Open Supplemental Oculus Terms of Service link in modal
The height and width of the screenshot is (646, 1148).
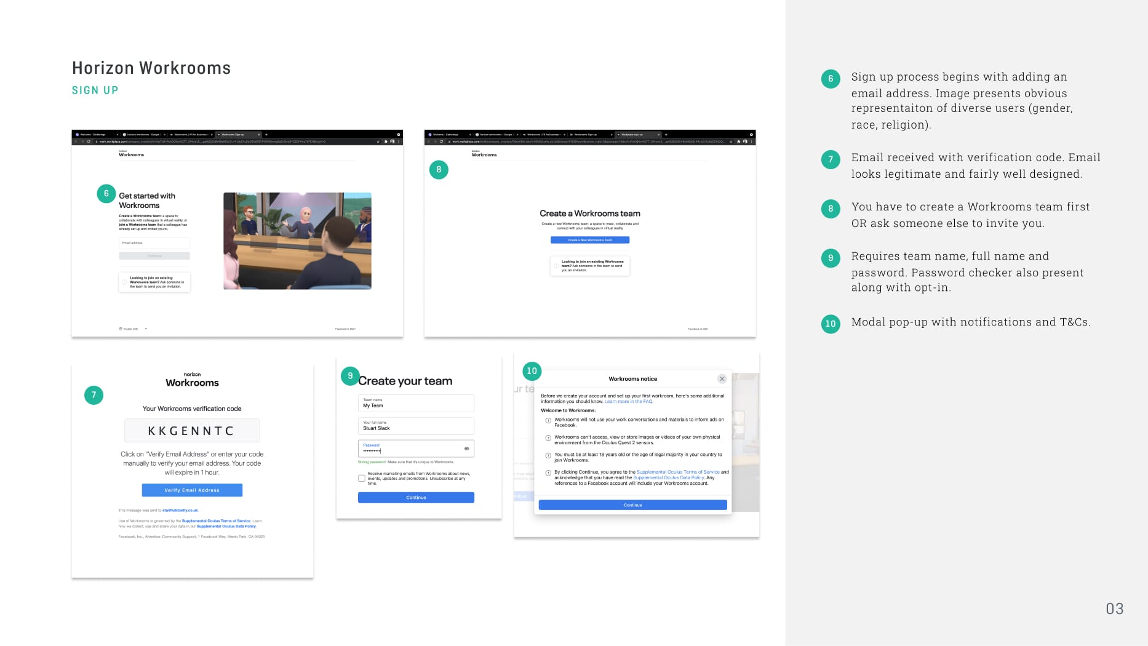tap(677, 472)
